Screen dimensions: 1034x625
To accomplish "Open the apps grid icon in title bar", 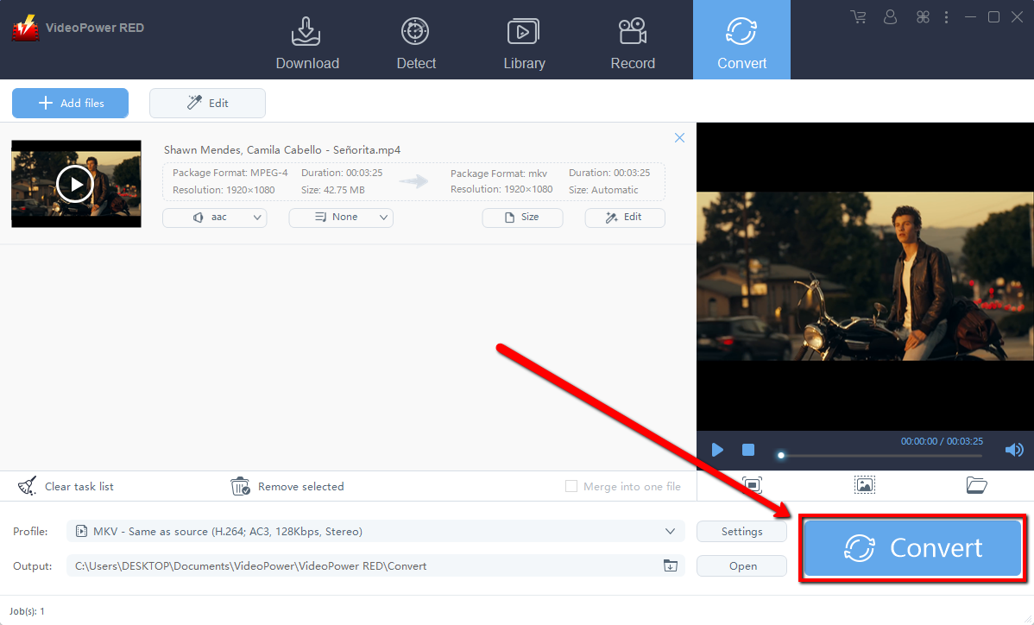I will (922, 16).
